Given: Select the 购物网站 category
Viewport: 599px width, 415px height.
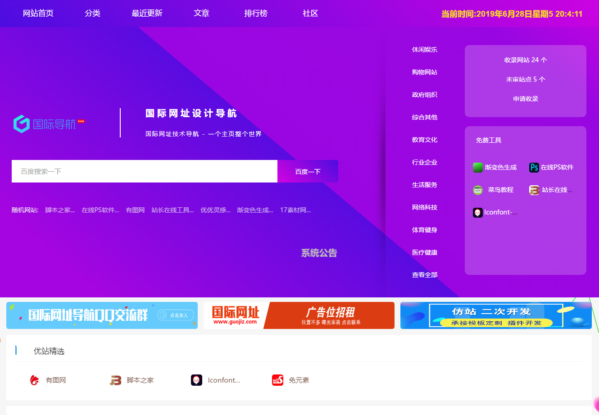Looking at the screenshot, I should (x=424, y=72).
